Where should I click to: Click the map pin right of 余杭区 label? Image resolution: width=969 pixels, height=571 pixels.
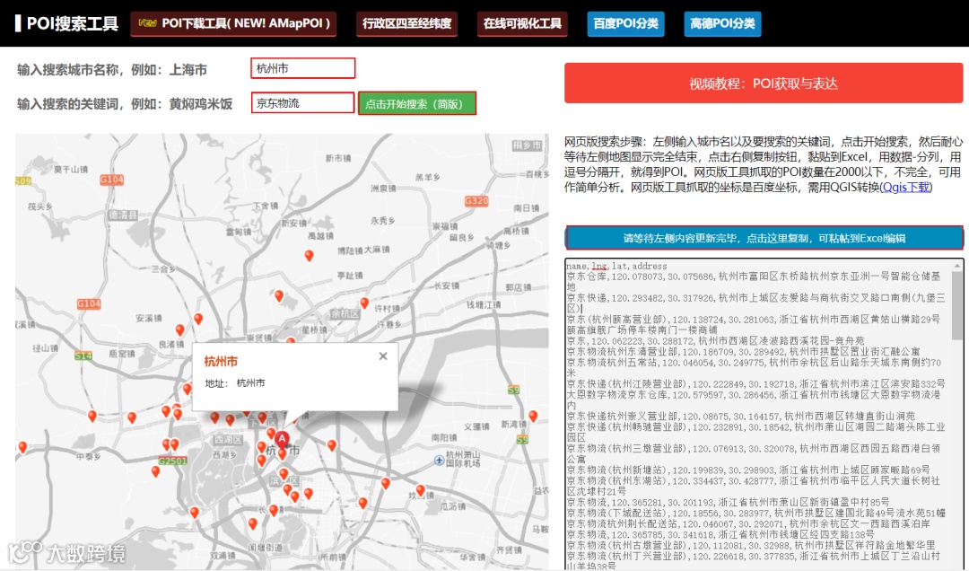pyautogui.click(x=364, y=303)
